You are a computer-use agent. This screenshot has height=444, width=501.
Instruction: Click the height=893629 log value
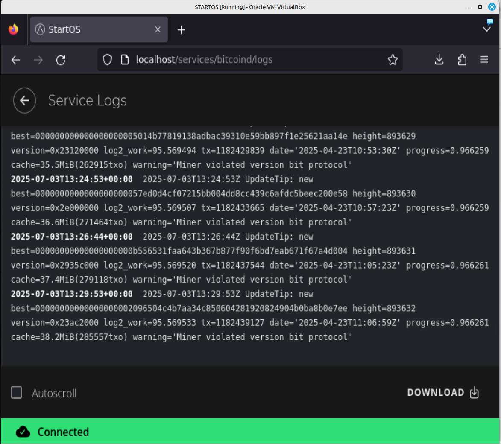click(x=384, y=136)
